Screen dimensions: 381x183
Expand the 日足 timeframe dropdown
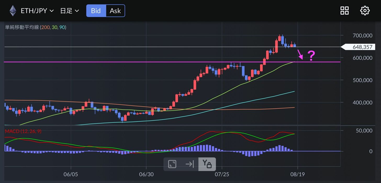(69, 11)
